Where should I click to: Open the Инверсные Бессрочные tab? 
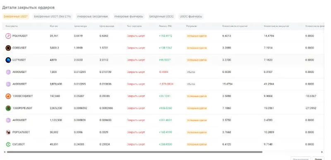[x=92, y=17]
